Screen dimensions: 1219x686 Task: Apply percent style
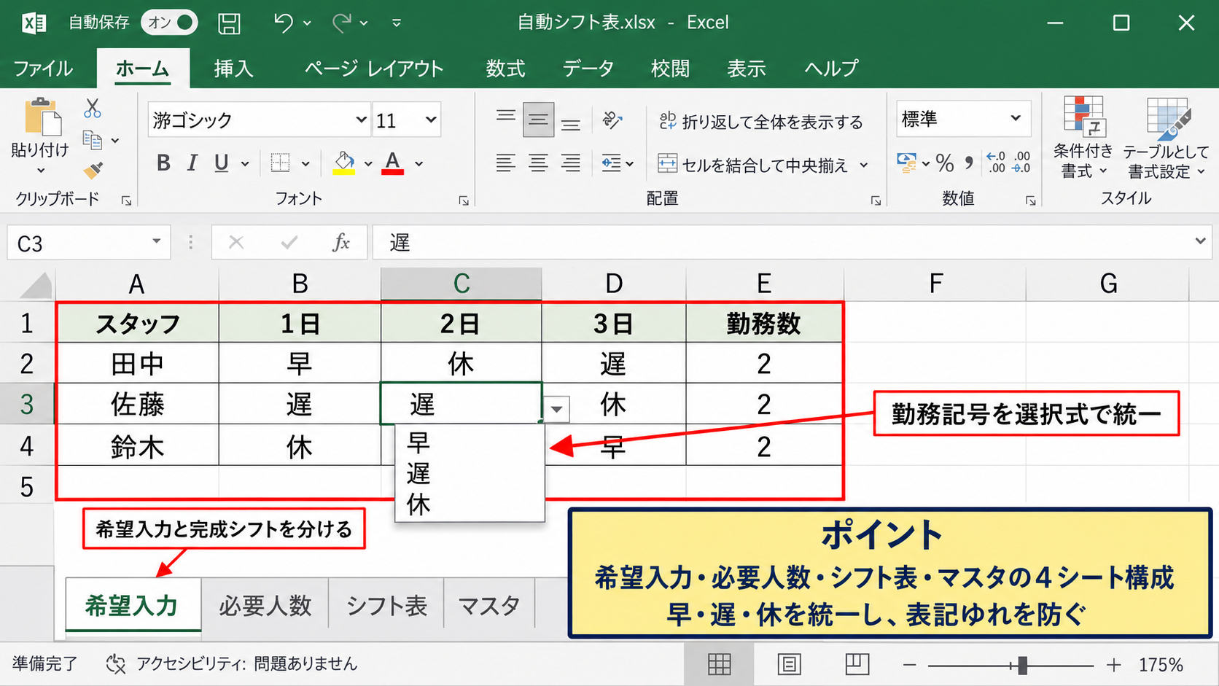pos(945,163)
